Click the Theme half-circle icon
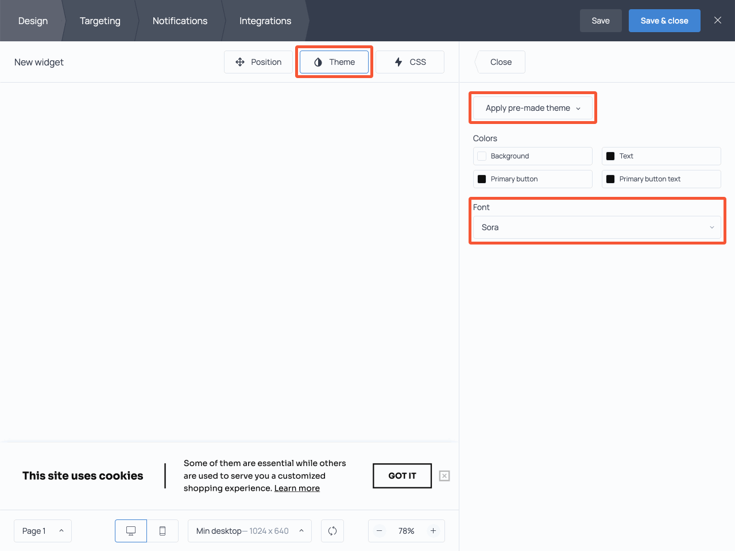This screenshot has width=735, height=551. click(x=319, y=62)
